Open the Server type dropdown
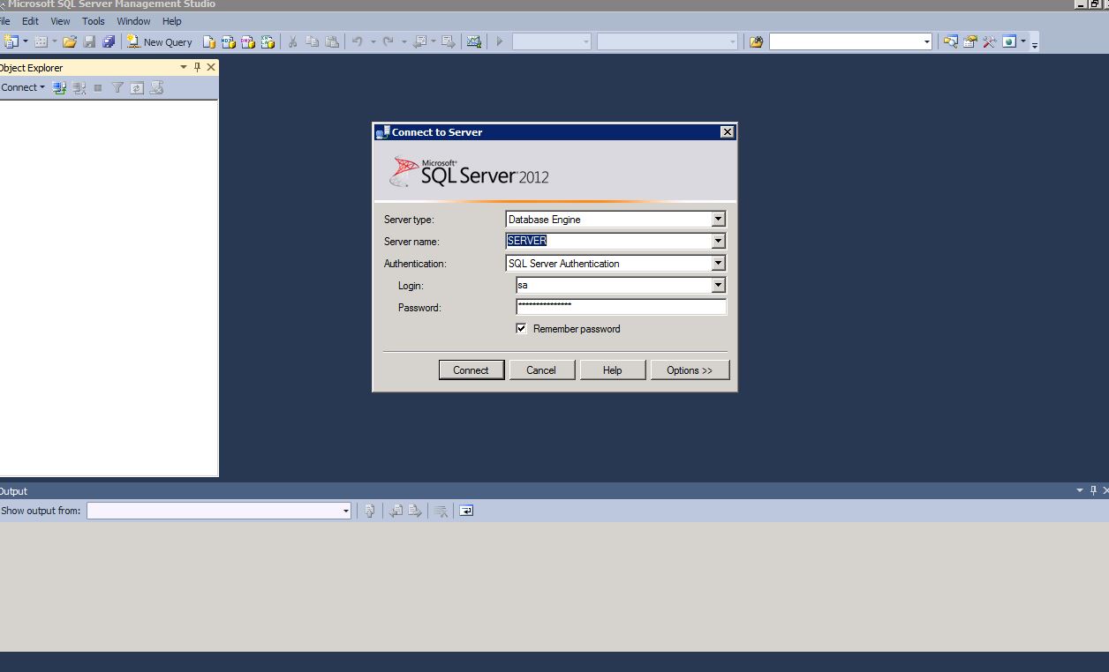Screen dimensions: 1109x672 (x=718, y=220)
